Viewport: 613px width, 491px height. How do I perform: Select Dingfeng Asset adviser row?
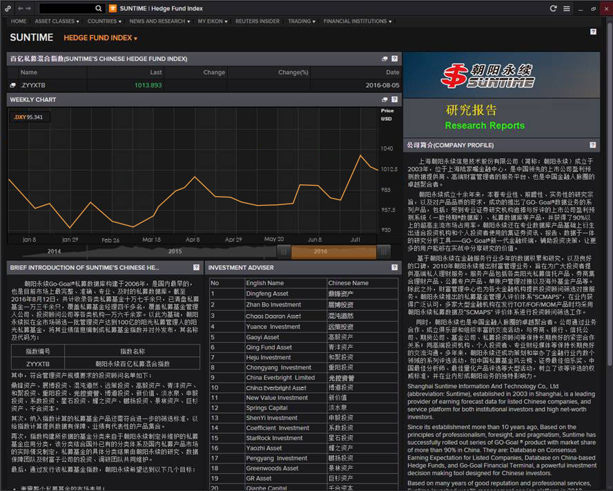click(x=304, y=293)
